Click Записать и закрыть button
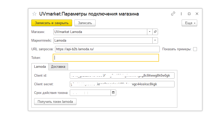This screenshot has width=213, height=118. 52,23
